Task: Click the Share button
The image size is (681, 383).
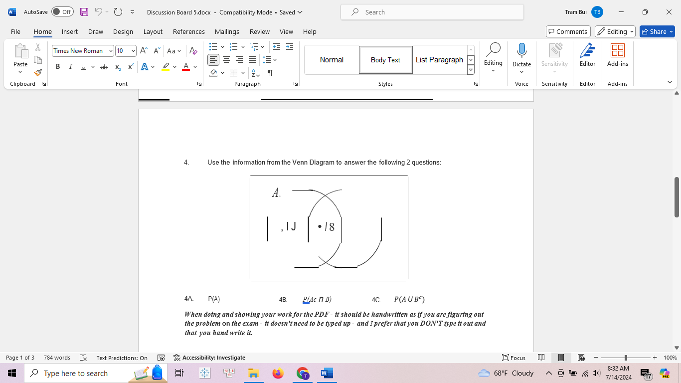Action: 657,31
